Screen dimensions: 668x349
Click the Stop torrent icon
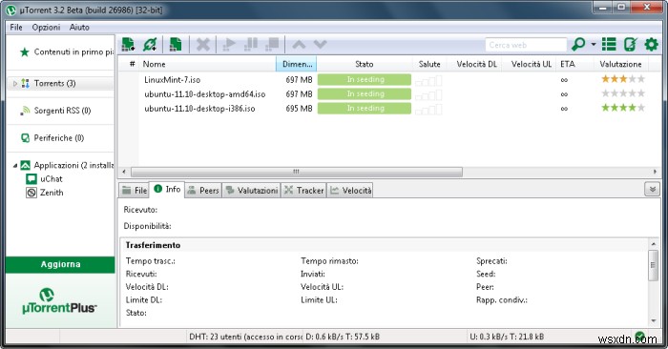pyautogui.click(x=272, y=44)
